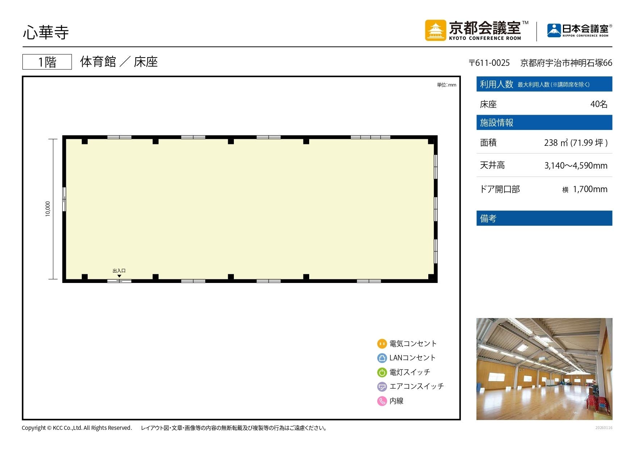Click the エアコンスイッチ legend icon
This screenshot has width=635, height=449.
tap(382, 386)
